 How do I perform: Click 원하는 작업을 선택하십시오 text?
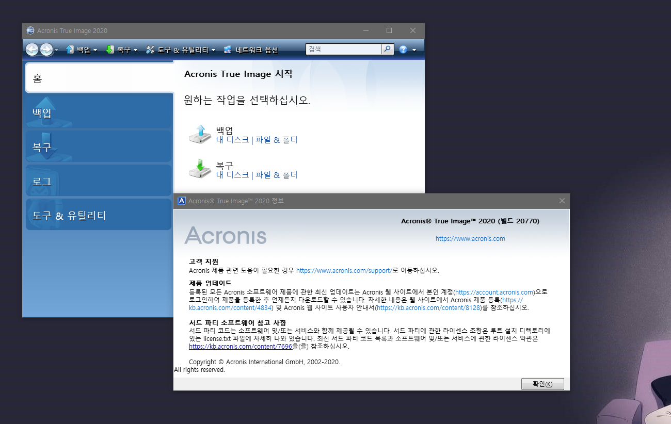tap(247, 100)
